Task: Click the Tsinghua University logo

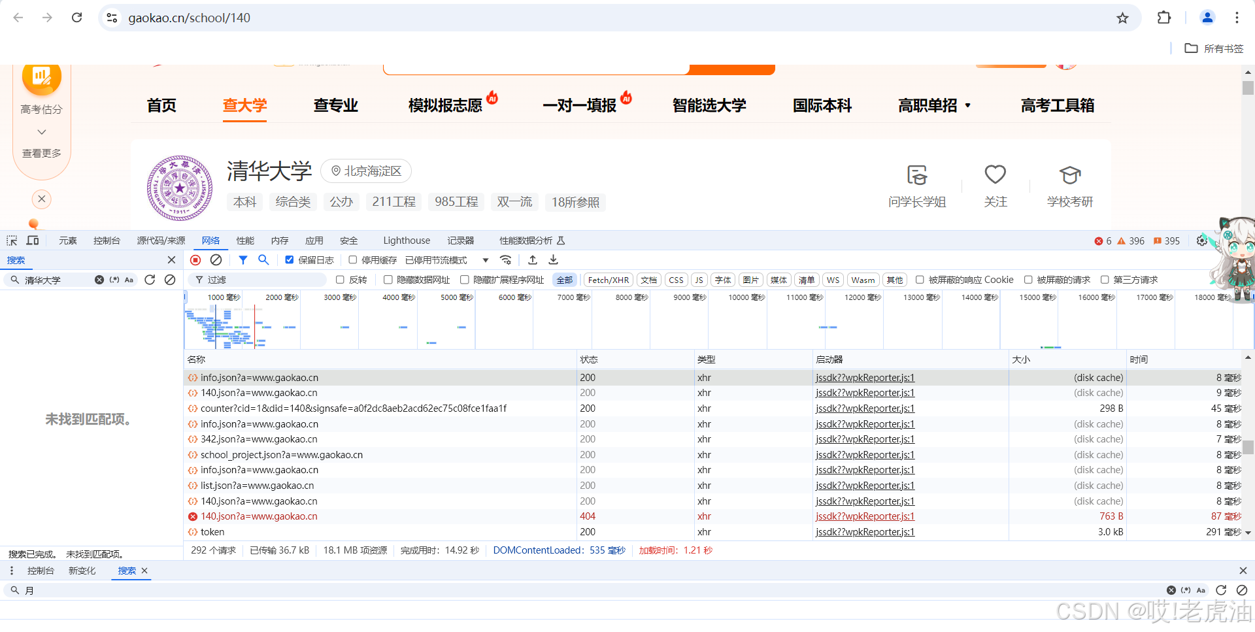Action: [x=180, y=188]
